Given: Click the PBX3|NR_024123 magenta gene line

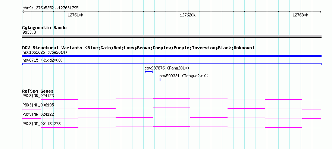Looking at the screenshot, I should (172, 99).
